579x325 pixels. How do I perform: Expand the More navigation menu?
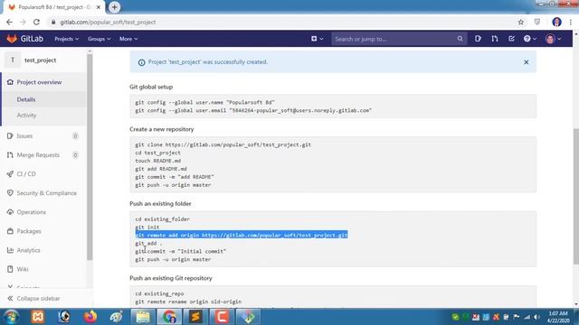coord(128,39)
